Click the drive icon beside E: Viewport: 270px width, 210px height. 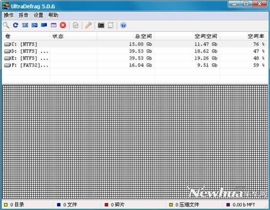(7, 58)
